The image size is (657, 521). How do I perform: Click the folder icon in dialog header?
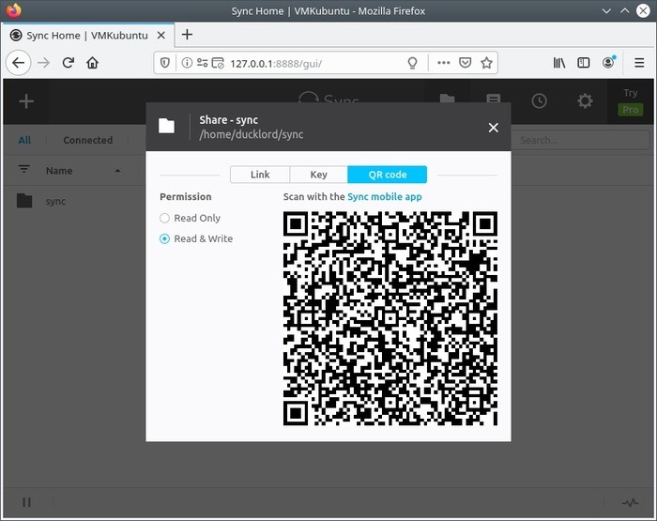pos(166,126)
